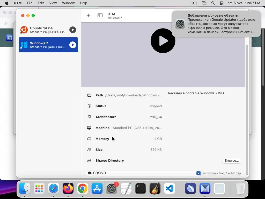Start Windows 7 with its sidebar play button
Screen dimensions: 265x199
coord(73,45)
